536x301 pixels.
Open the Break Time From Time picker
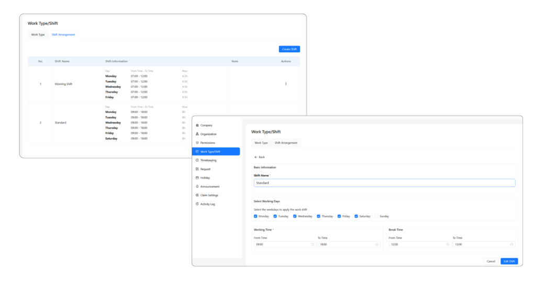point(419,244)
